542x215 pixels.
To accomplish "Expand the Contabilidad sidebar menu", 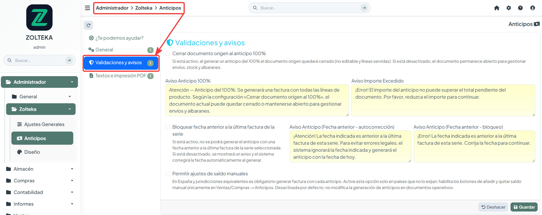I will [x=39, y=192].
